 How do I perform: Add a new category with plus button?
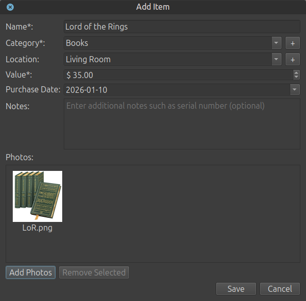(293, 43)
